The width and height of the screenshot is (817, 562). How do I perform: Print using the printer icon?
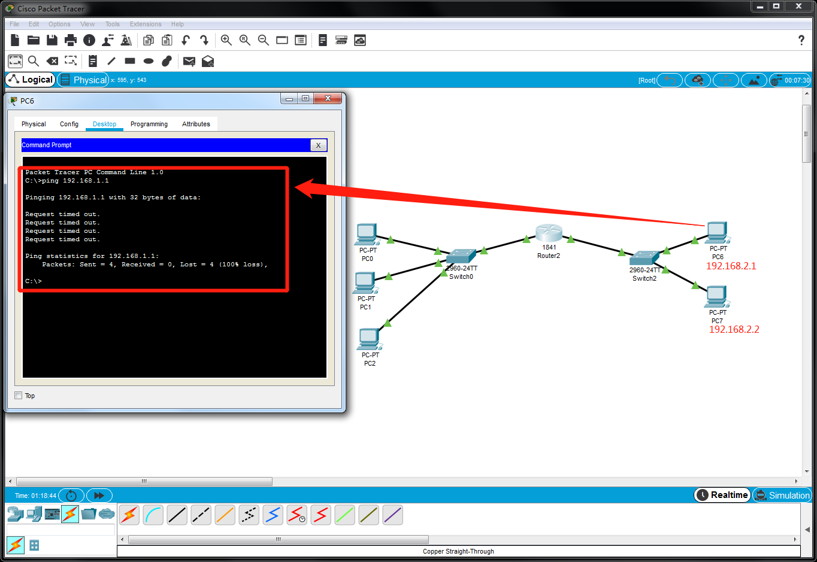[71, 40]
